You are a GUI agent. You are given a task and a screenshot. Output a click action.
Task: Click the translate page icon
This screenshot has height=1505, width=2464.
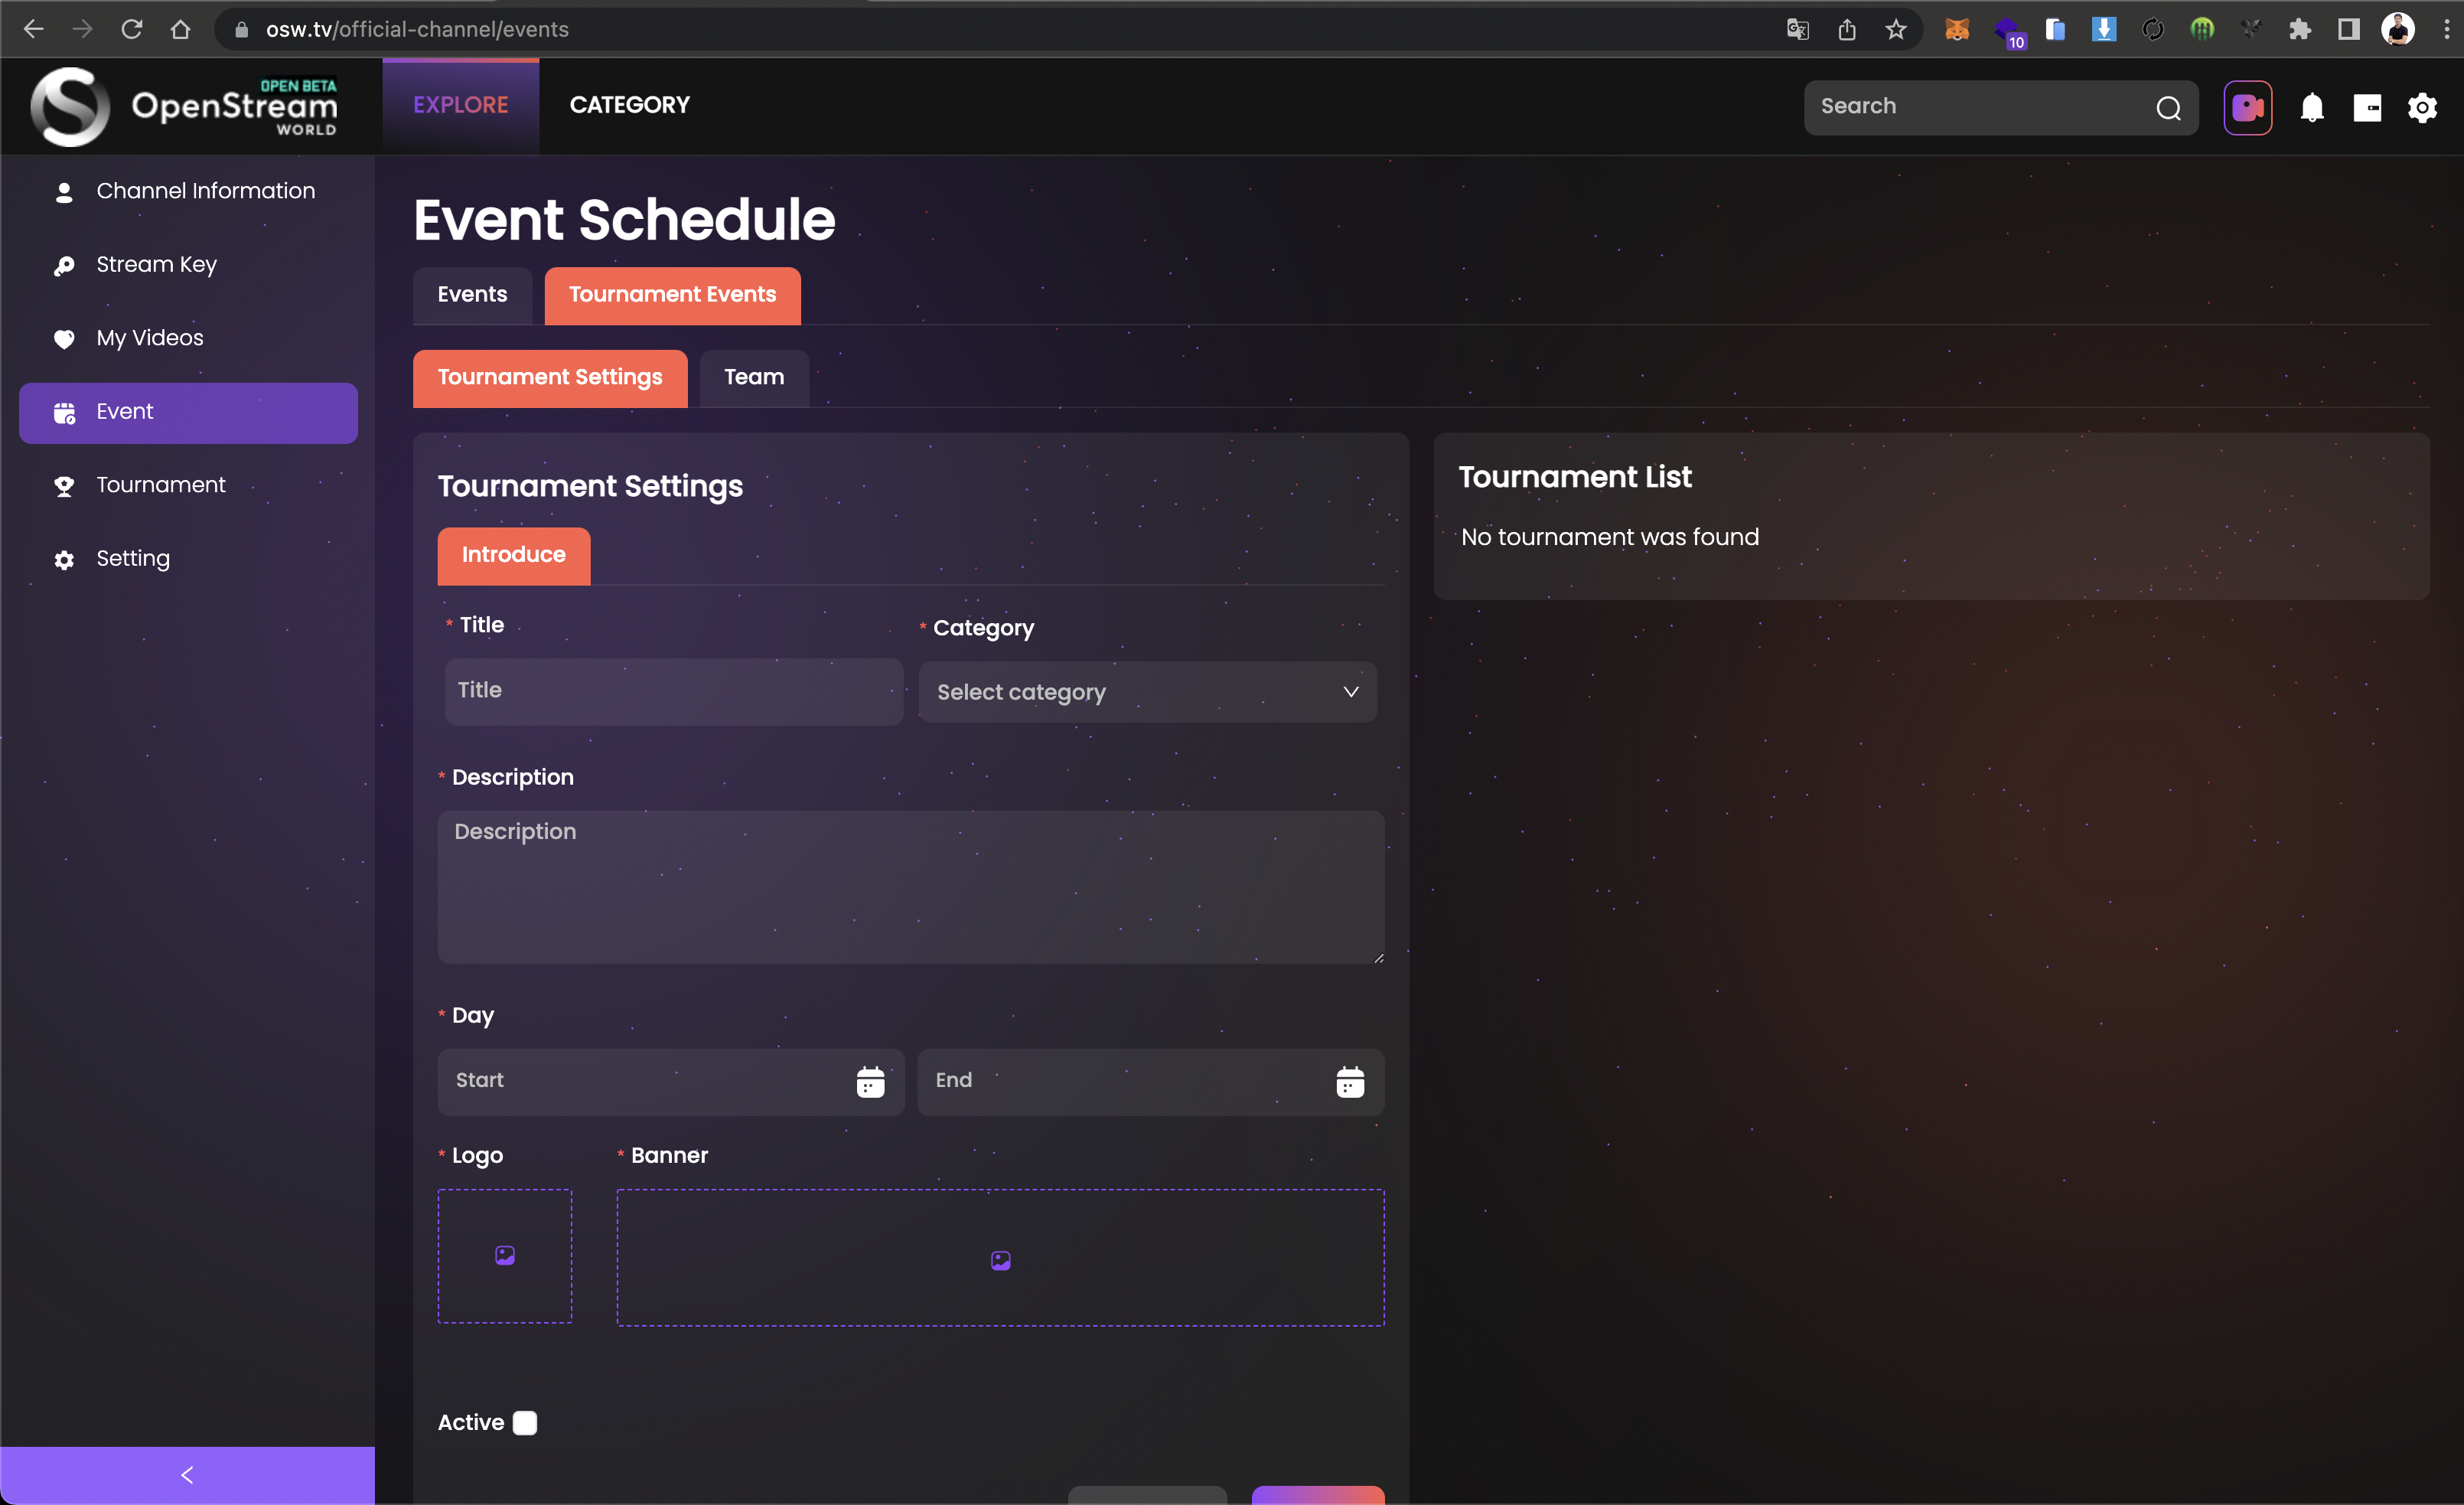(x=1798, y=29)
